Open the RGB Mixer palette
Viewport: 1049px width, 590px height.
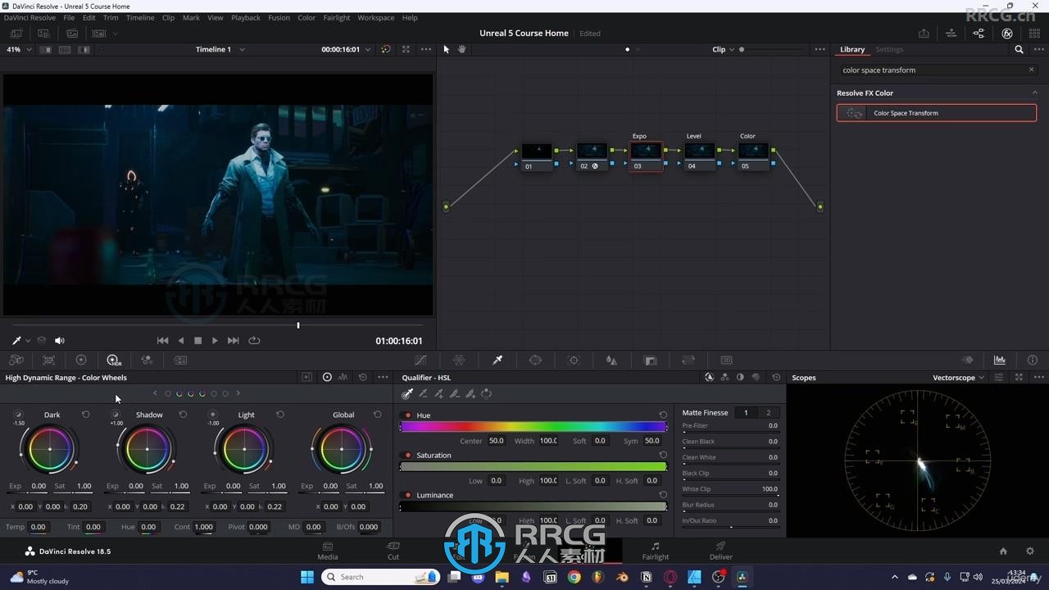147,360
